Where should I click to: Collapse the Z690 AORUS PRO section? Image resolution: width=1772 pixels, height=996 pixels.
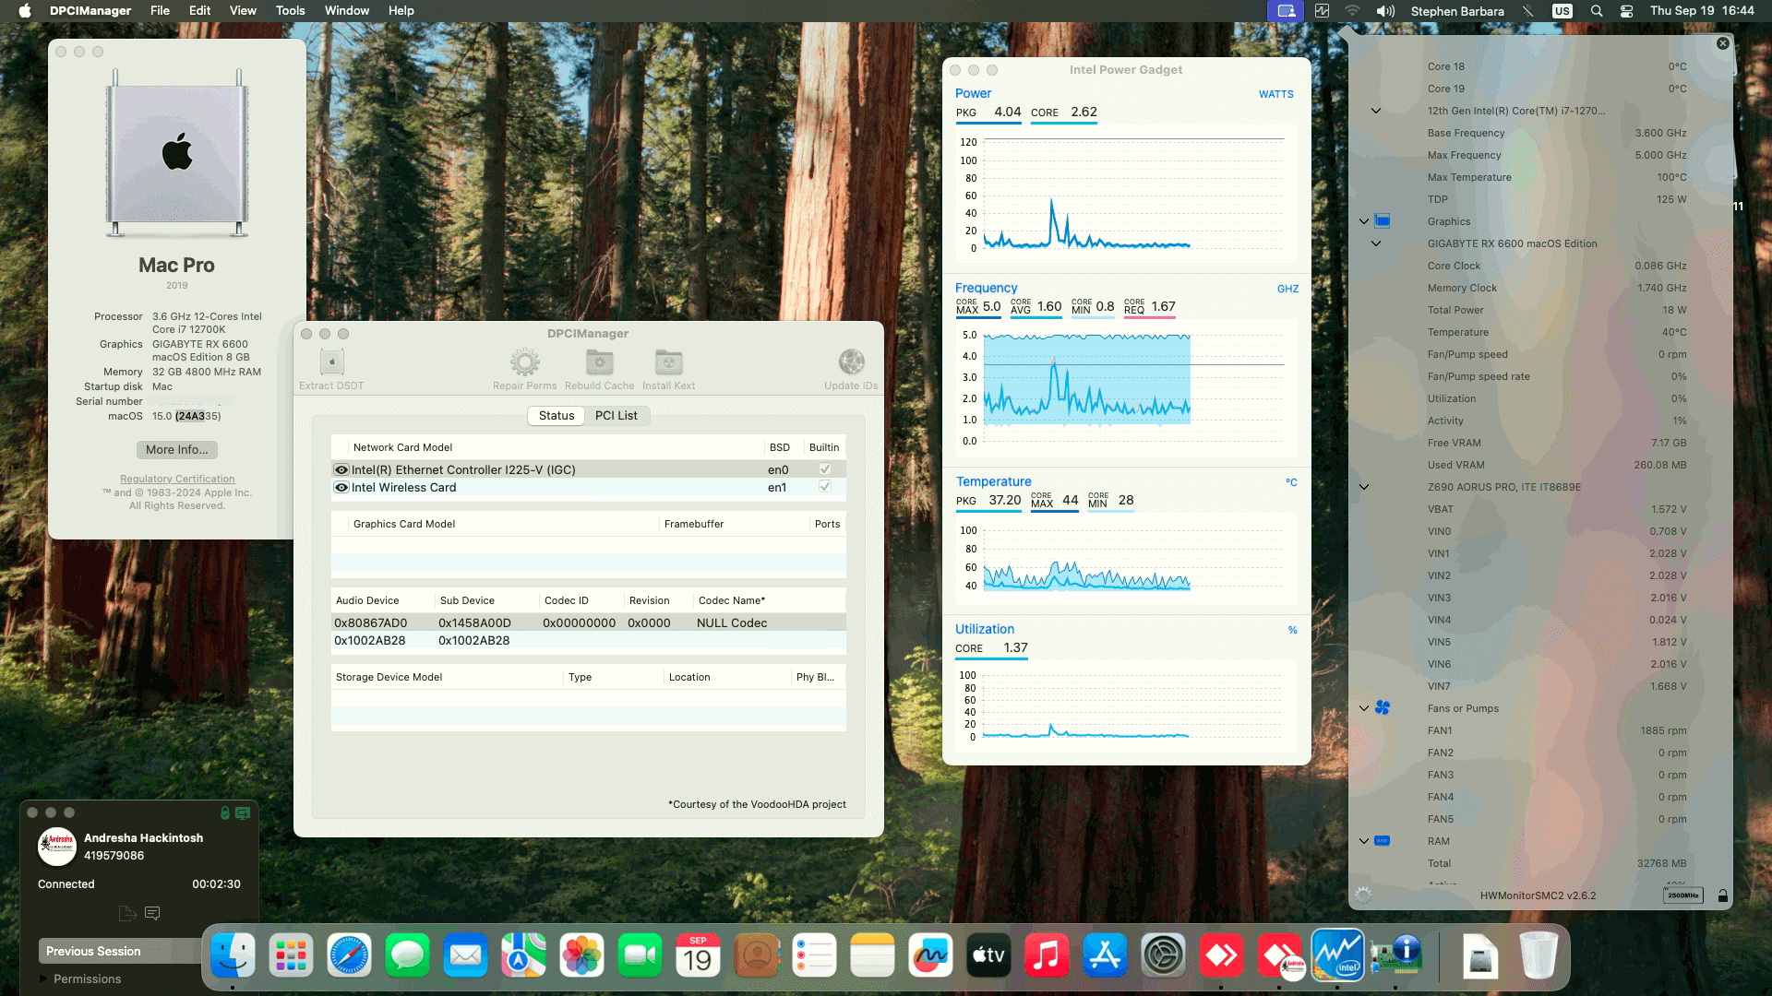click(x=1364, y=486)
